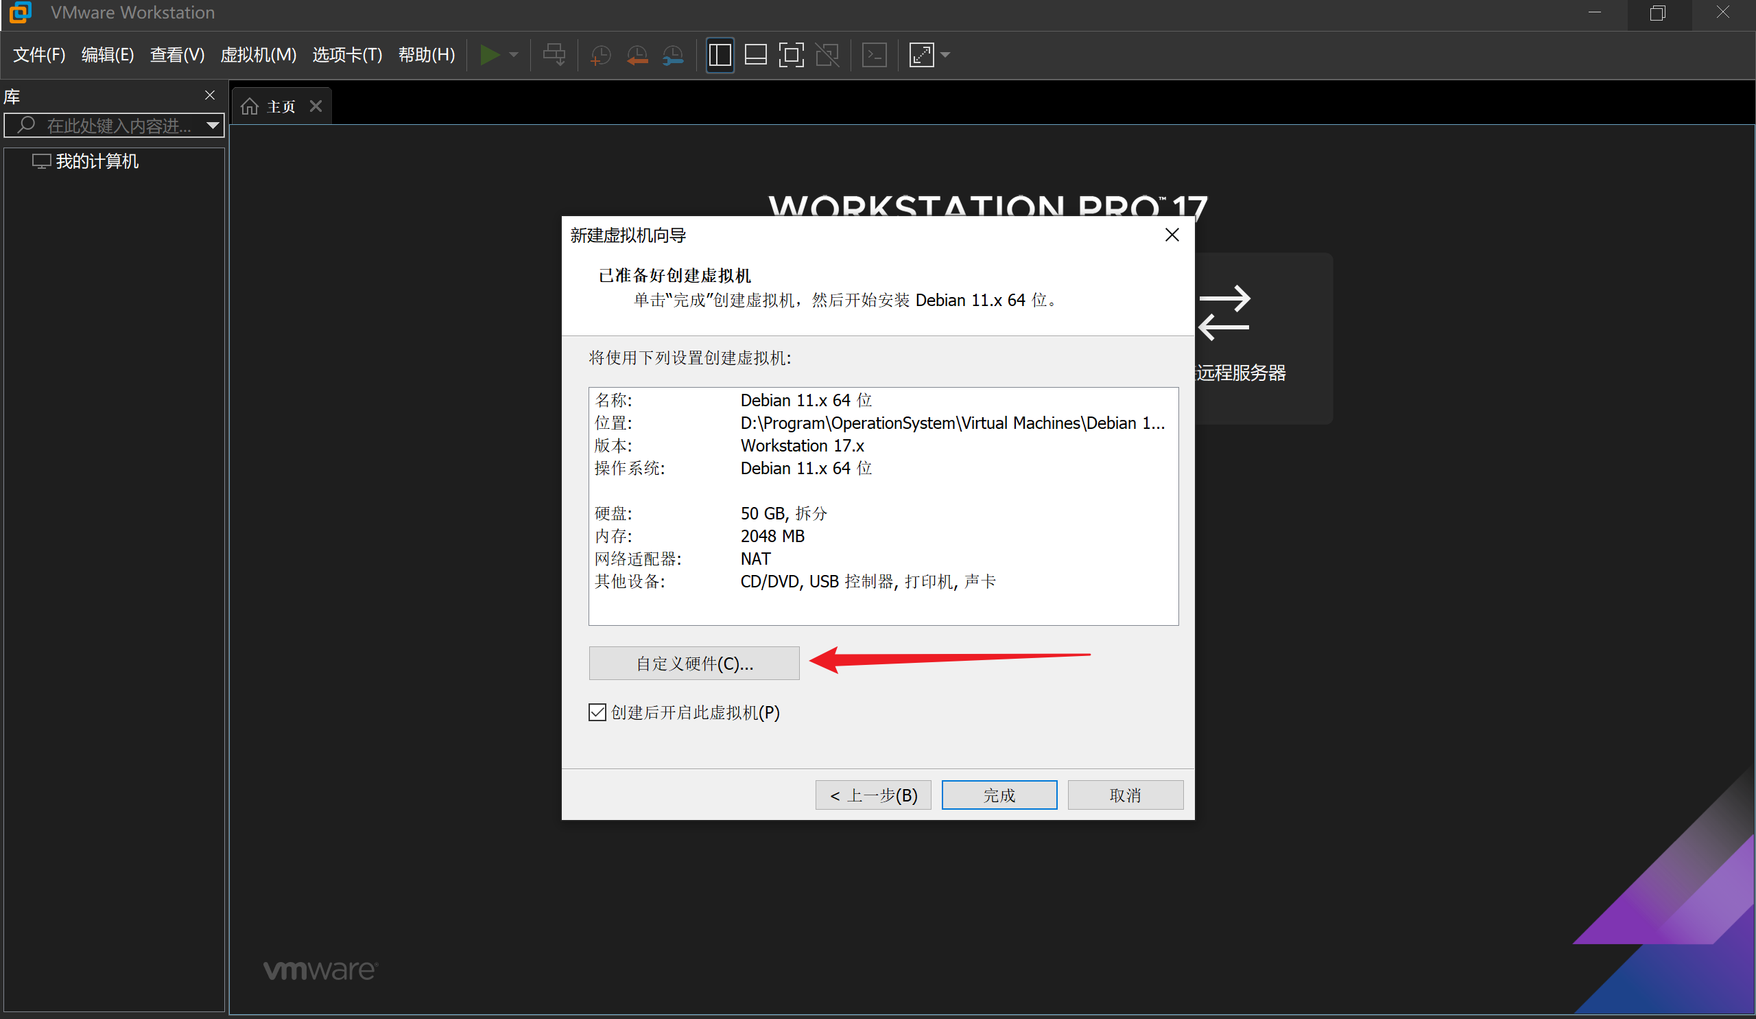Screen dimensions: 1756x1019
Task: Click the stretch guest display icon
Action: point(922,54)
